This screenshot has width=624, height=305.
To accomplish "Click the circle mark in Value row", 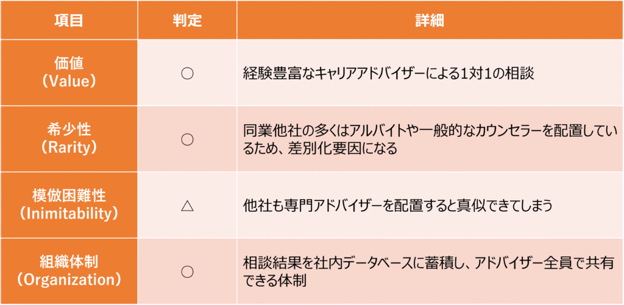I will pyautogui.click(x=187, y=74).
